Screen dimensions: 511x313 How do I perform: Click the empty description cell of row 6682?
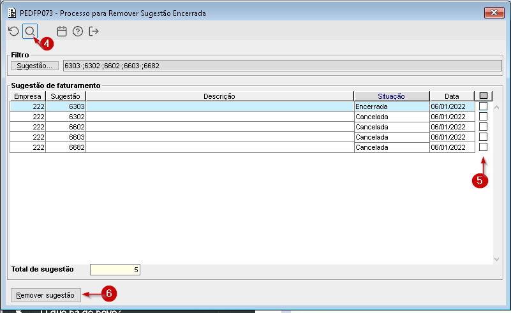pos(220,147)
